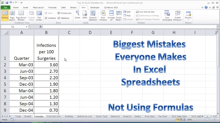This screenshot has width=220, height=123.
Task: Toggle the Gridlines checkbox
Action: click(x=46, y=18)
